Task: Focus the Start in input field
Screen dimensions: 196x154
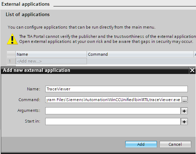Action: (x=113, y=121)
